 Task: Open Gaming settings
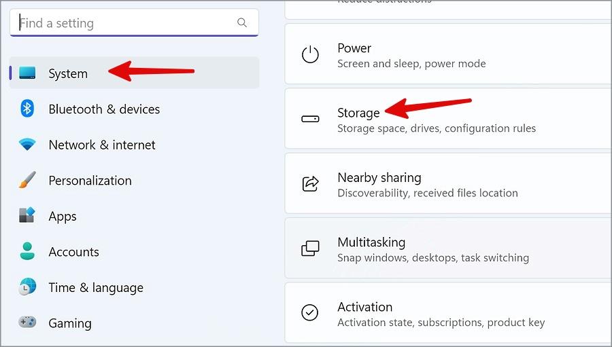click(70, 323)
